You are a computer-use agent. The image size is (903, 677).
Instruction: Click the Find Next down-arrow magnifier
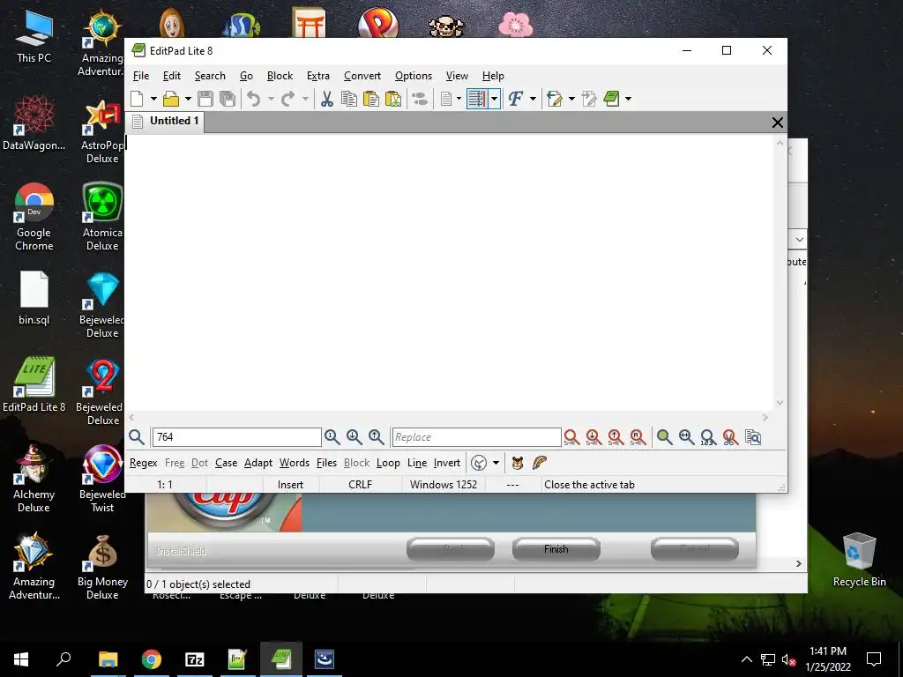(x=354, y=437)
